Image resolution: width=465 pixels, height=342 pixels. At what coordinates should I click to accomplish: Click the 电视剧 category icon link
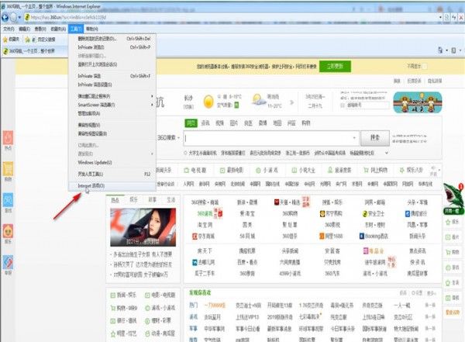click(195, 170)
